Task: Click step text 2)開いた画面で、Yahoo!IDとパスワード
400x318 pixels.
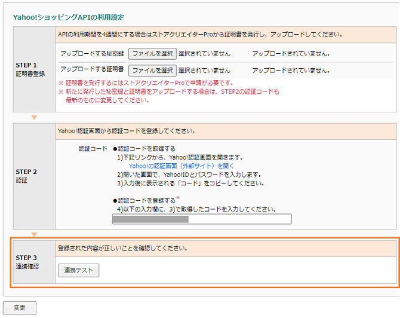Action: click(x=189, y=175)
